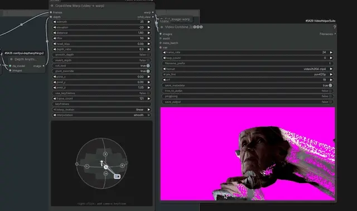This screenshot has height=211, width=357.
Task: Enable pingpong toggle
Action: 248,97
